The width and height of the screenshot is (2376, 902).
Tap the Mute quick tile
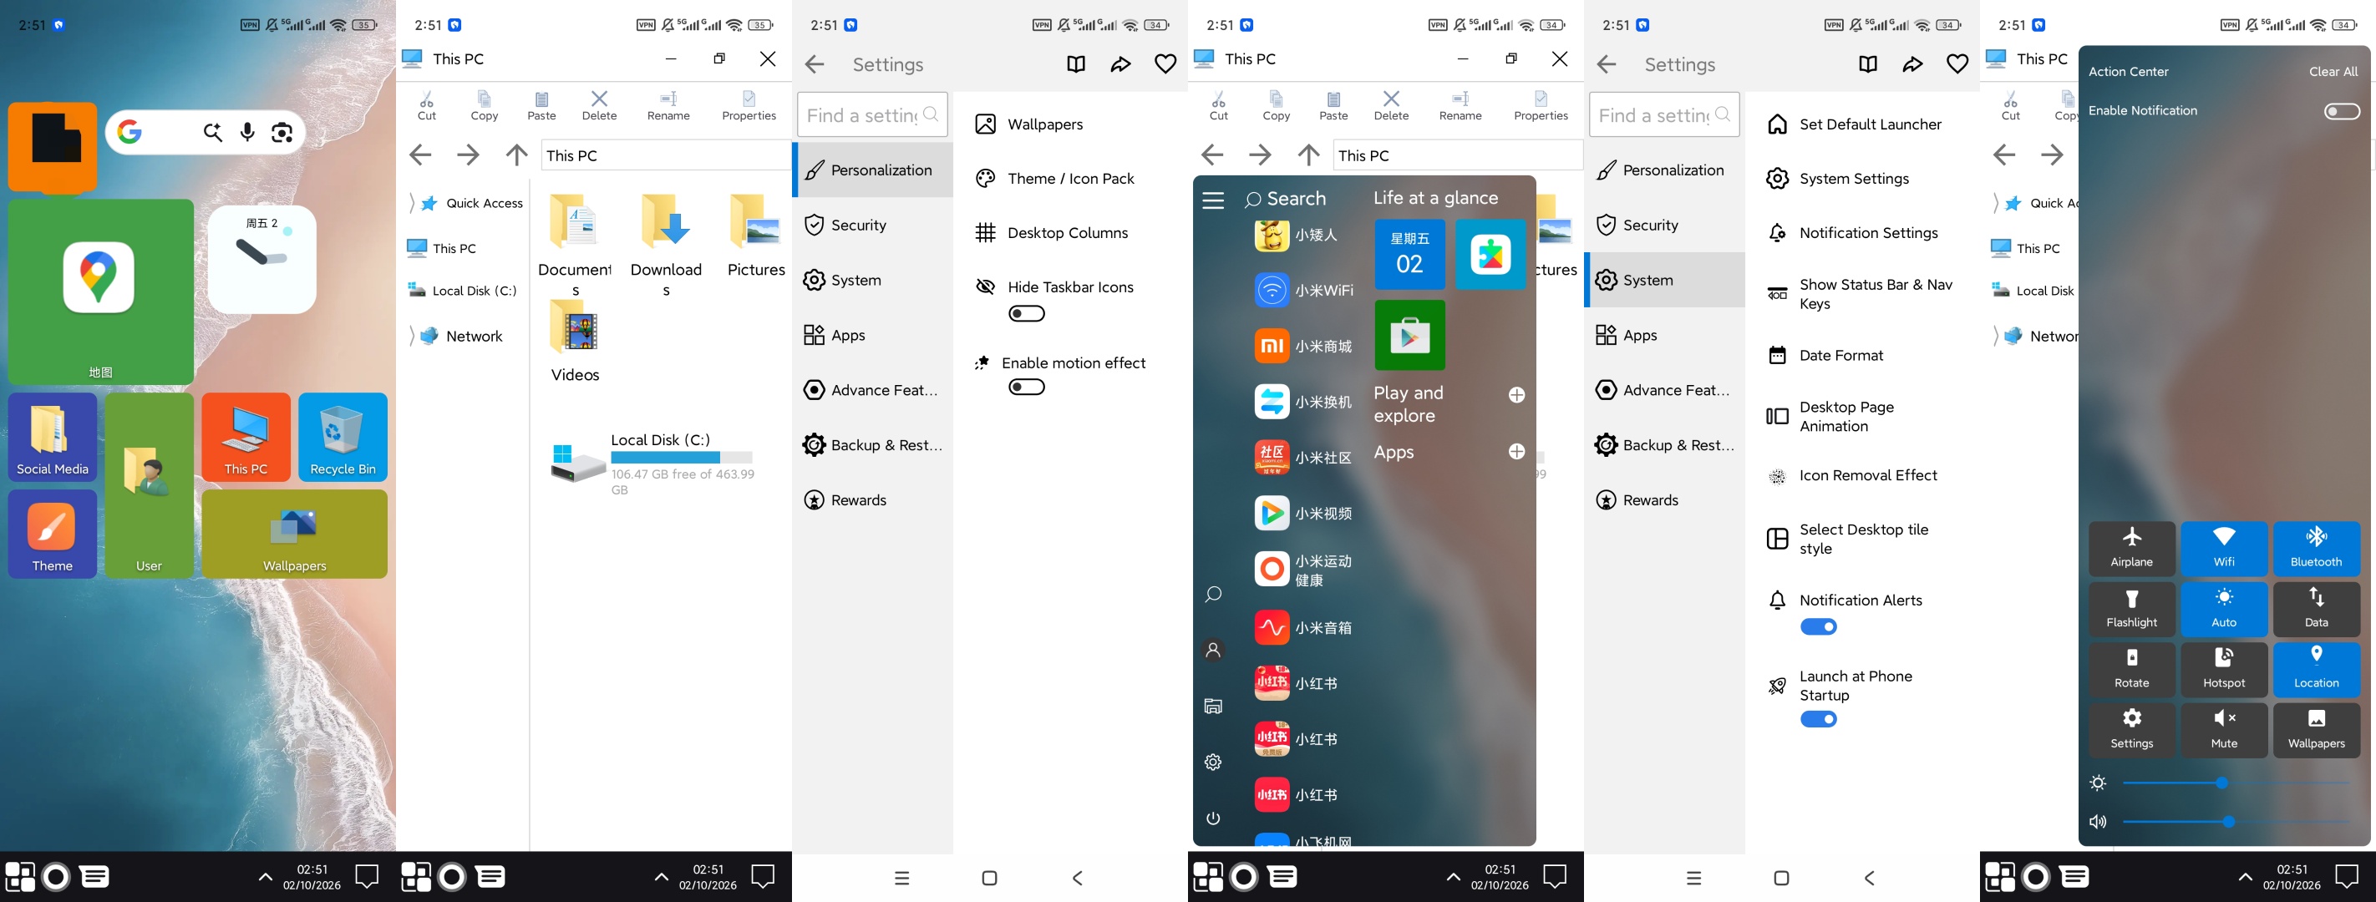(2224, 731)
